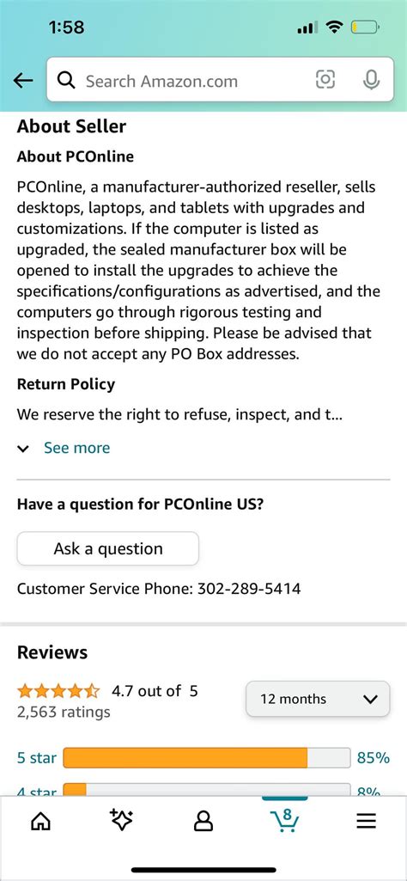This screenshot has height=881, width=407.
Task: Tap chevron beside See more
Action: pyautogui.click(x=23, y=449)
